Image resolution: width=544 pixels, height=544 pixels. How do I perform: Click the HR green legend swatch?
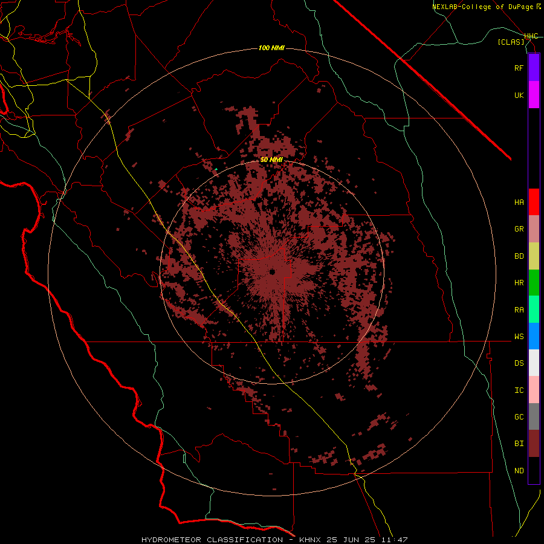tap(534, 283)
